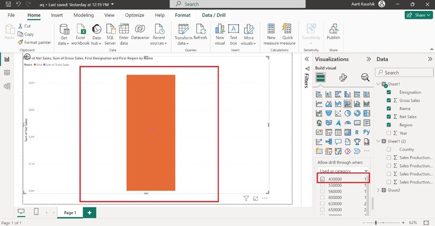The height and width of the screenshot is (226, 435).
Task: Select the Python visual icon
Action: (367, 132)
